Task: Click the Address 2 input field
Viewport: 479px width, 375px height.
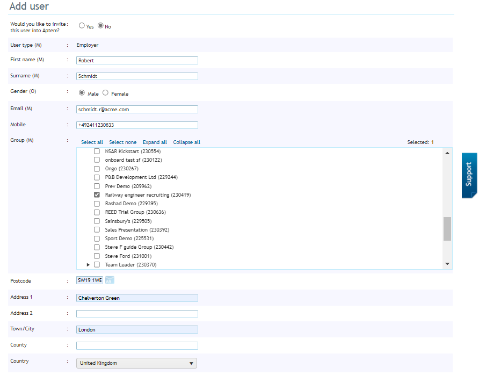Action: pyautogui.click(x=136, y=313)
